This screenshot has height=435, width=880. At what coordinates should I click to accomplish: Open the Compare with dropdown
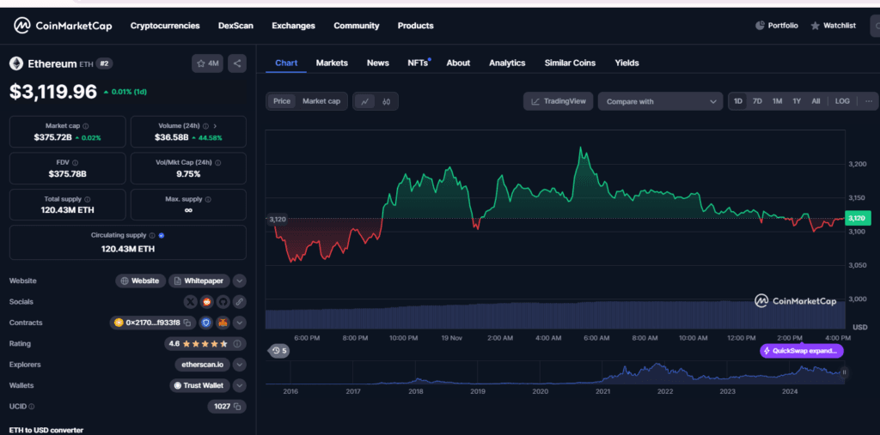[661, 101]
